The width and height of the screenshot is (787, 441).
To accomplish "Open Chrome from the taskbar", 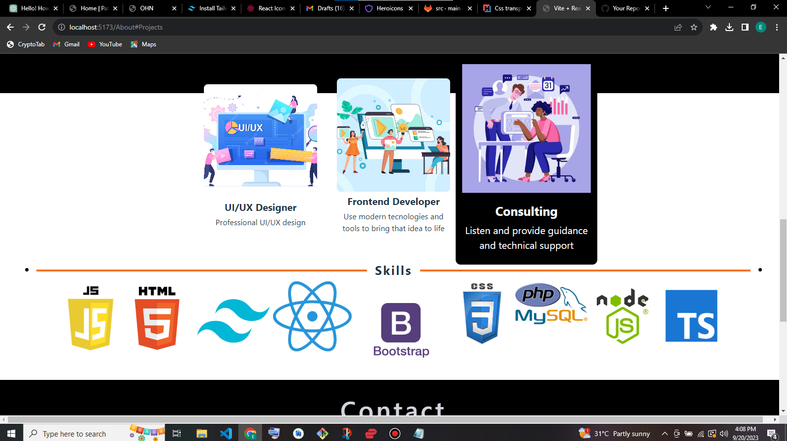I will (x=251, y=434).
